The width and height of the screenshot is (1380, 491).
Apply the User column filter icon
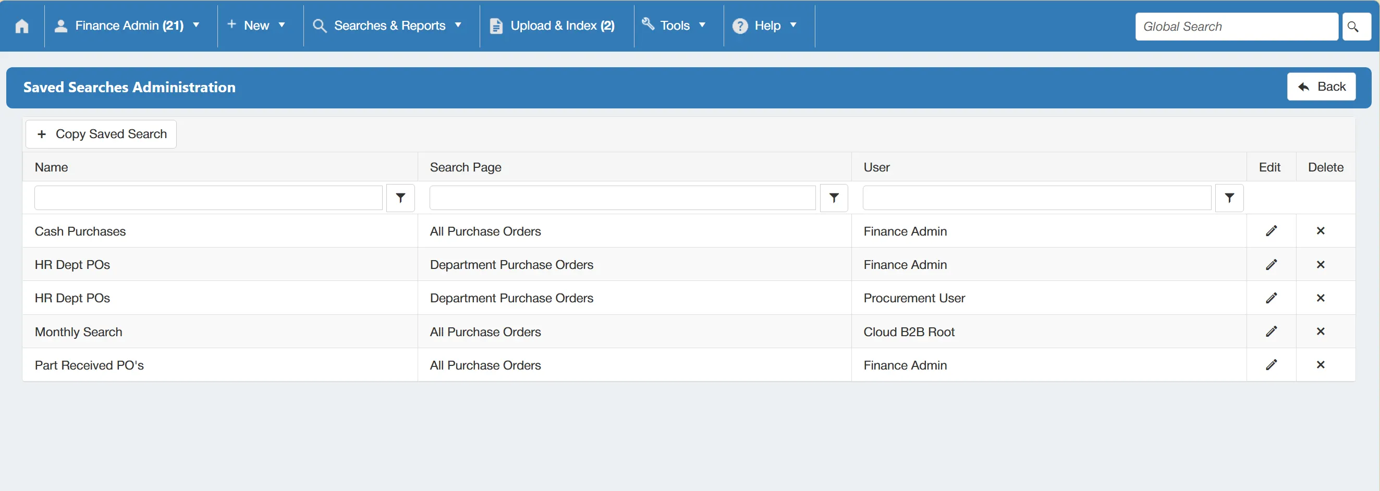(x=1229, y=198)
